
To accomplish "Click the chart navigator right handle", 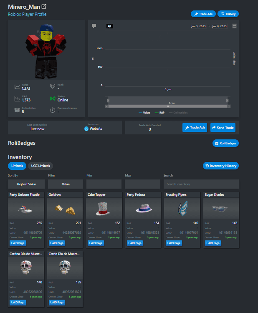I will point(227,101).
